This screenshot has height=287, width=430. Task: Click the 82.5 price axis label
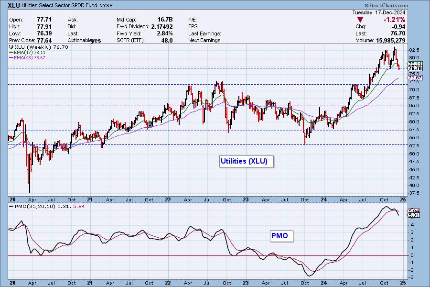tap(414, 50)
